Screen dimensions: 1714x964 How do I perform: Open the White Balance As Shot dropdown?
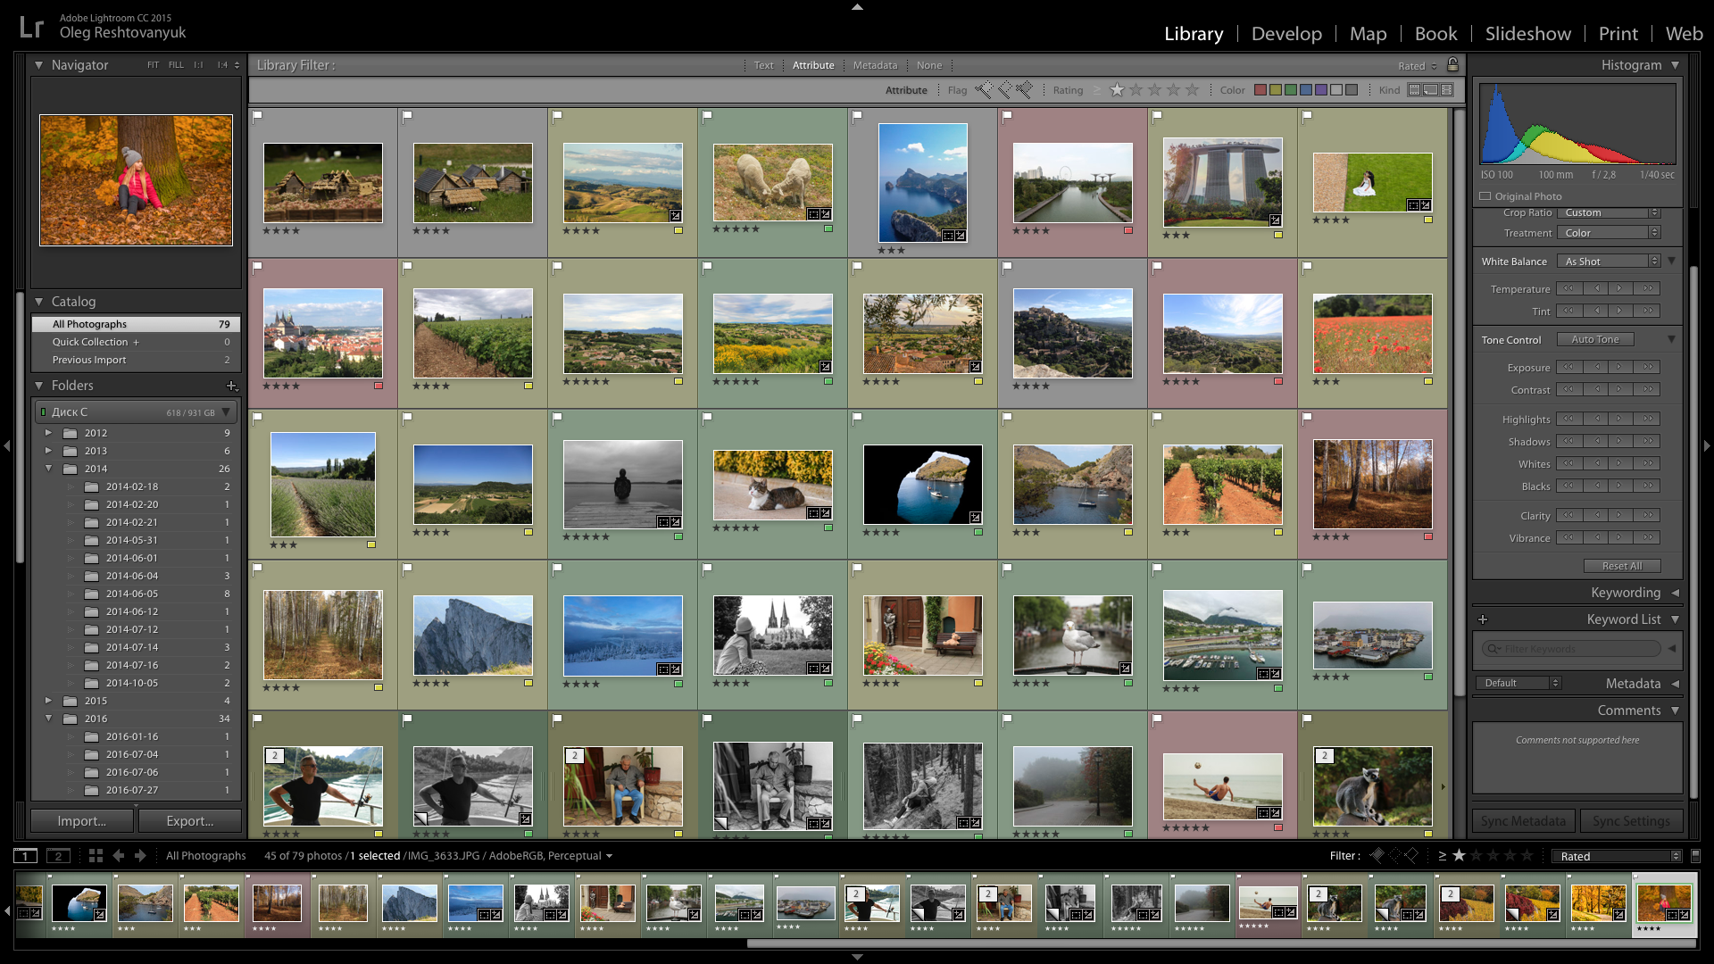1609,262
